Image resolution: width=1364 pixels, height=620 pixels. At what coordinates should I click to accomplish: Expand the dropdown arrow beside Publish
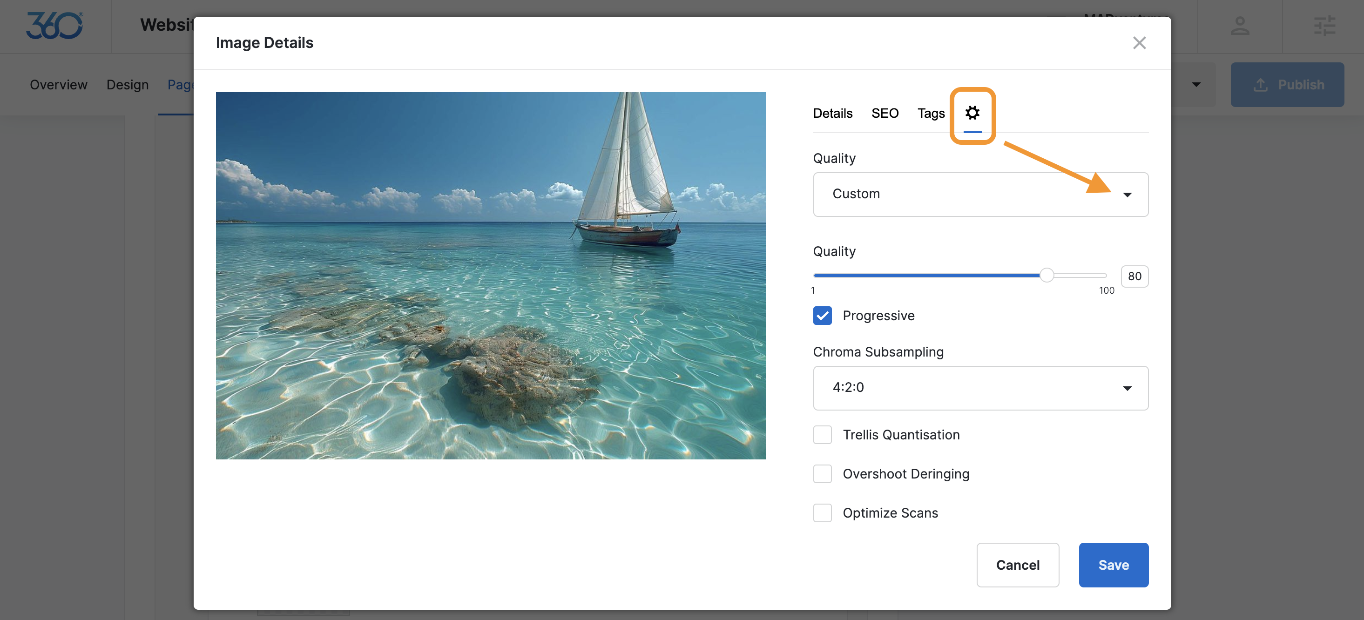(x=1196, y=85)
